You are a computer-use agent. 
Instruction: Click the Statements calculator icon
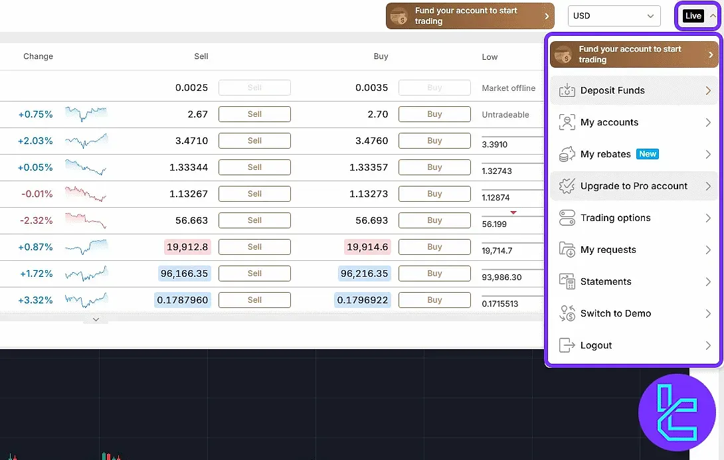(567, 282)
